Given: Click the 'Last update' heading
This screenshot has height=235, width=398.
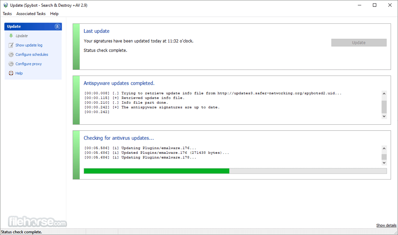Looking at the screenshot, I should pos(97,31).
